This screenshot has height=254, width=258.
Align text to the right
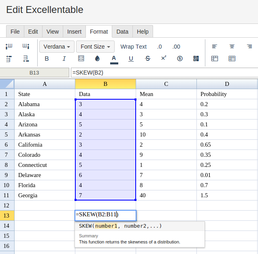(x=249, y=47)
